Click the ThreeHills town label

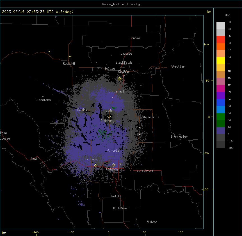(151, 117)
